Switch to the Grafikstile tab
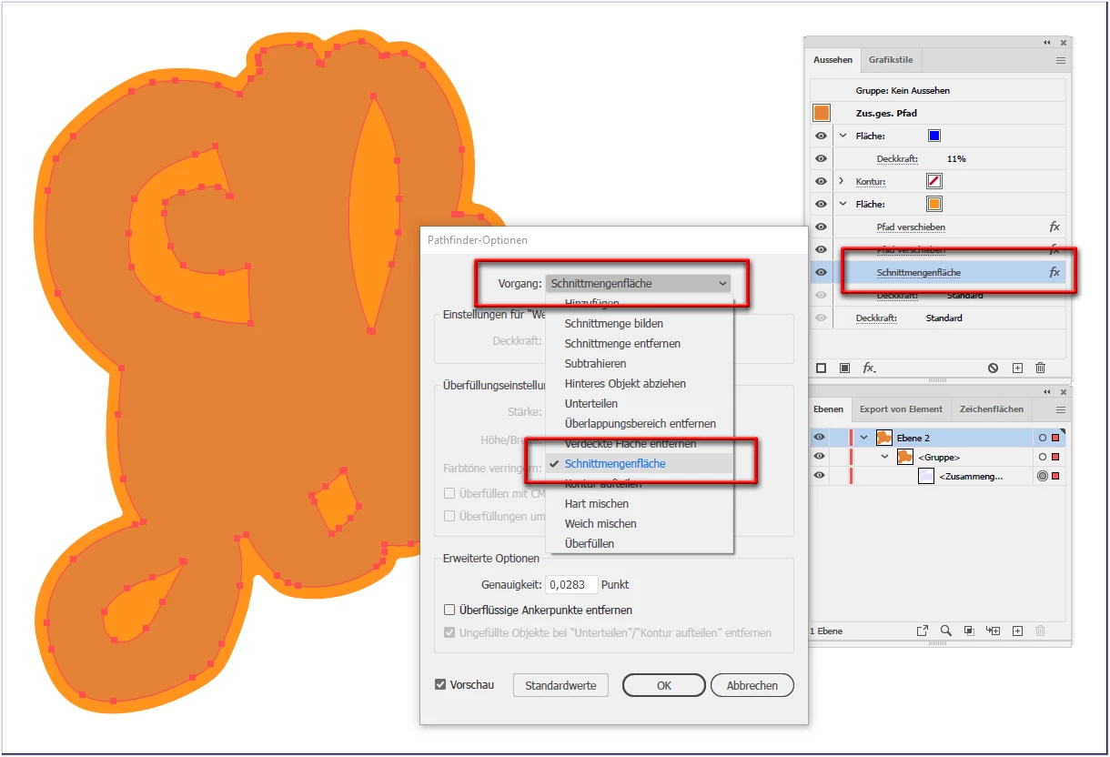Viewport: 1110px width, 757px height. tap(891, 60)
